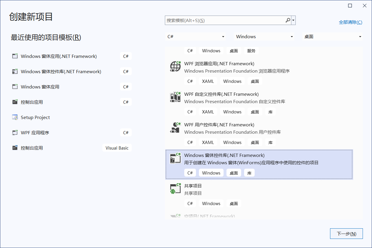
Task: Click 桌面 tag under 共享项目
Action: pyautogui.click(x=234, y=204)
